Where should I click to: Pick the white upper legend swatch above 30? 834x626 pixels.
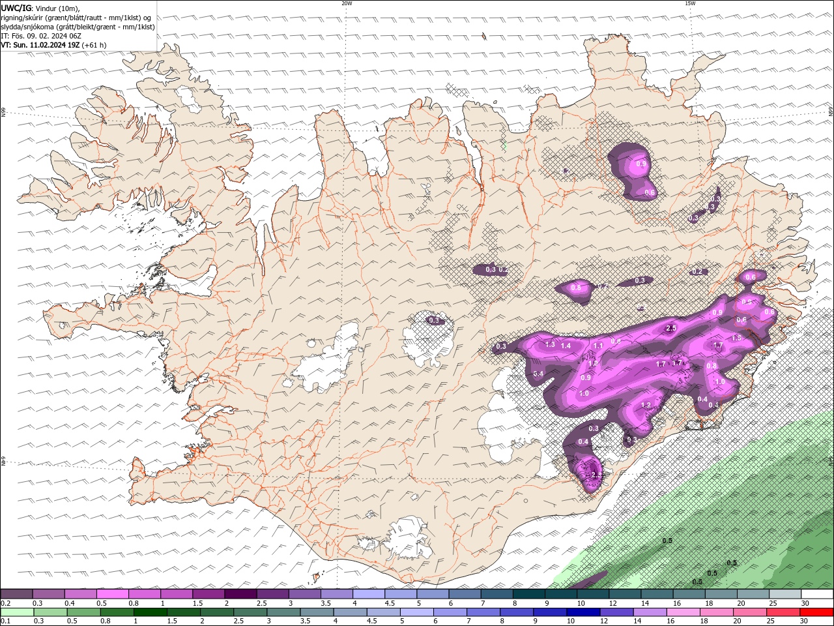tap(817, 594)
